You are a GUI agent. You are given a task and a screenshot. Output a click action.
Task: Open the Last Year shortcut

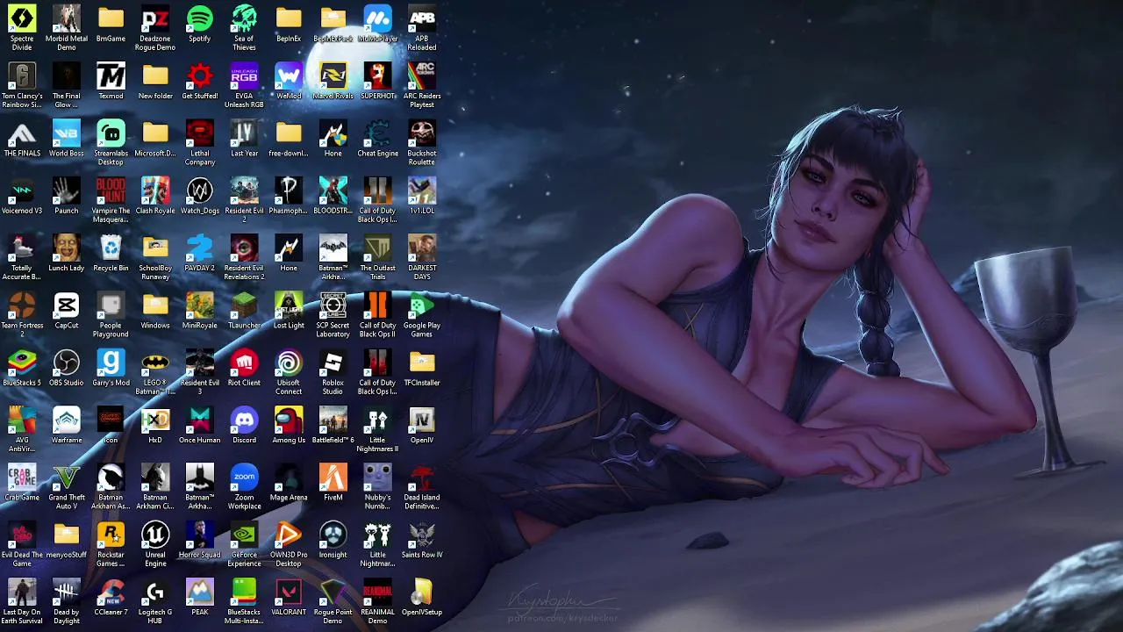pos(244,133)
